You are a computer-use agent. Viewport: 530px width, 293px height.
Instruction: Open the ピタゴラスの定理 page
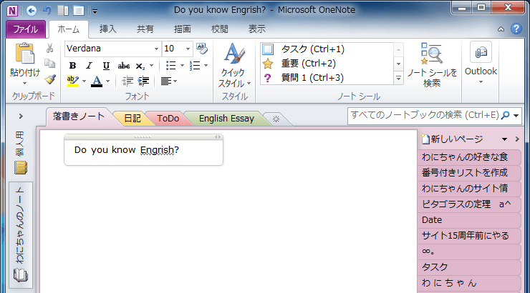[469, 204]
